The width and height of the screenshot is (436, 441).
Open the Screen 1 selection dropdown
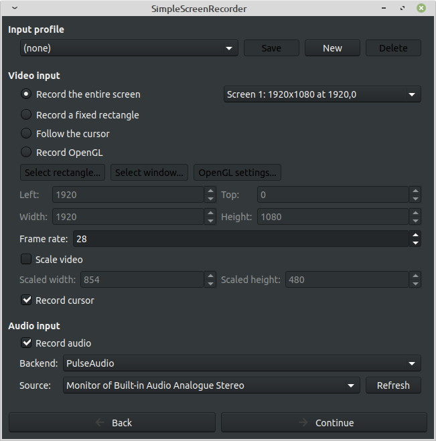(x=322, y=94)
